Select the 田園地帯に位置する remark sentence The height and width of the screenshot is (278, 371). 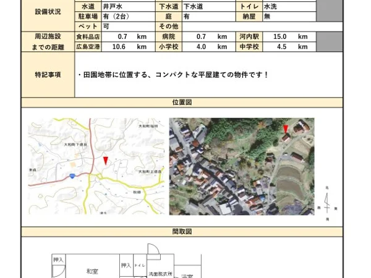(x=173, y=75)
